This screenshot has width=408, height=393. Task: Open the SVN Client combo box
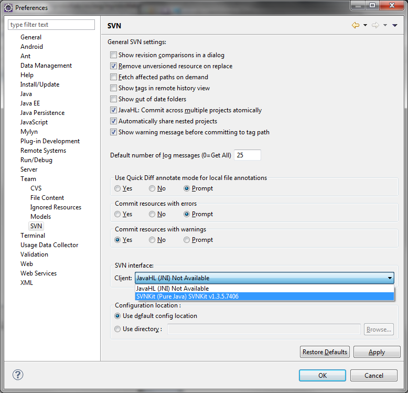[264, 278]
